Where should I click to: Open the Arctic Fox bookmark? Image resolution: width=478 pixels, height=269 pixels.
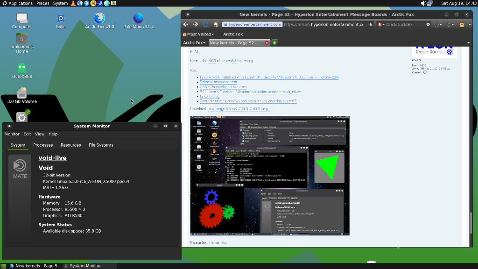click(x=231, y=34)
